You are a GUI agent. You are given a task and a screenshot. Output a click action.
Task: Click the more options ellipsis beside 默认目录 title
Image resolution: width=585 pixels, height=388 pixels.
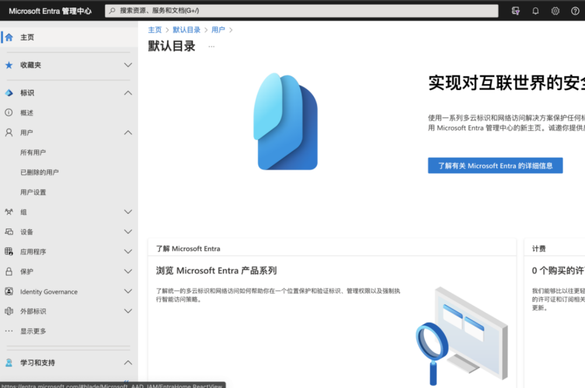pos(212,46)
